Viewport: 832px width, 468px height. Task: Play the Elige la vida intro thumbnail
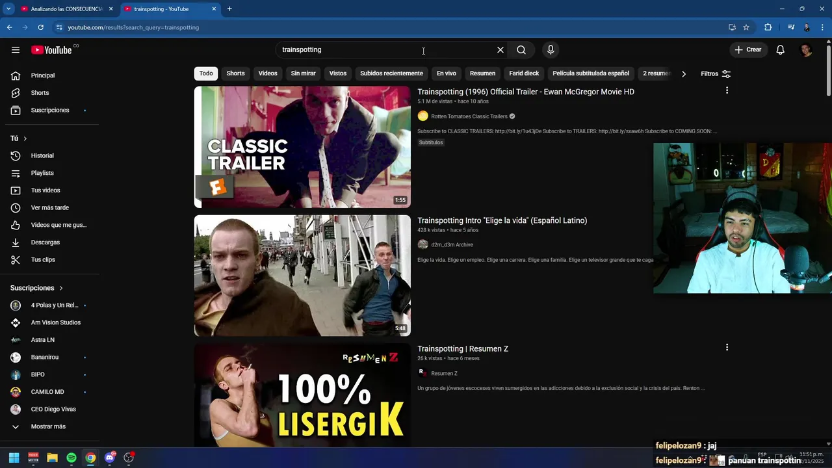click(302, 276)
